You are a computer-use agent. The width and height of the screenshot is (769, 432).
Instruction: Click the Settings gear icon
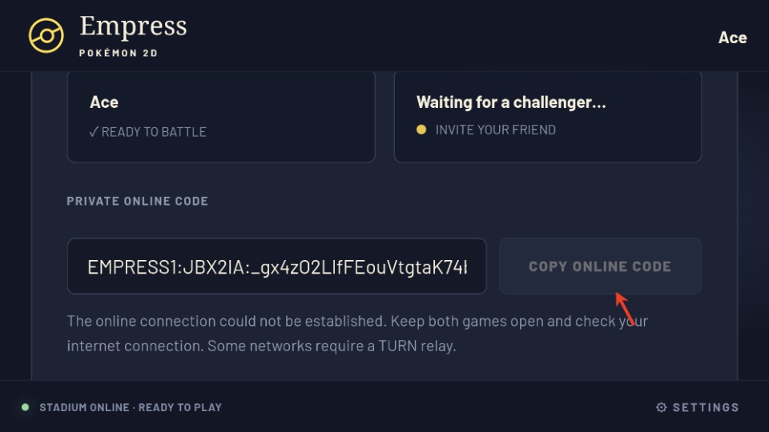coord(661,407)
